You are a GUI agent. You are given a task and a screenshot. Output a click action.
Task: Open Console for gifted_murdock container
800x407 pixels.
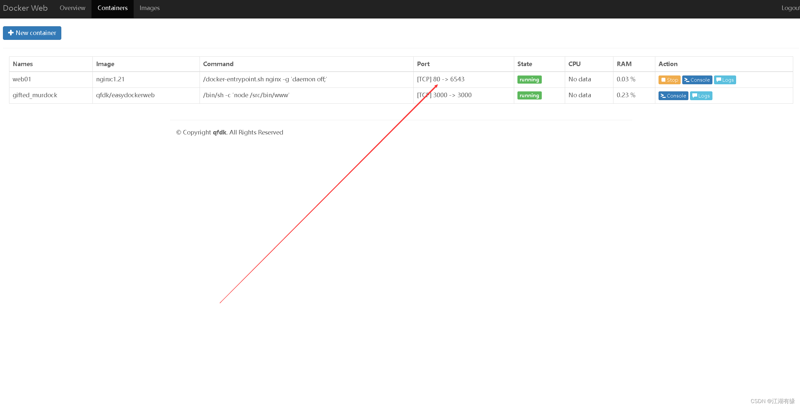pyautogui.click(x=673, y=96)
